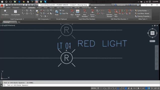Undo the last action in quick access toolbar

(x=15, y=5)
